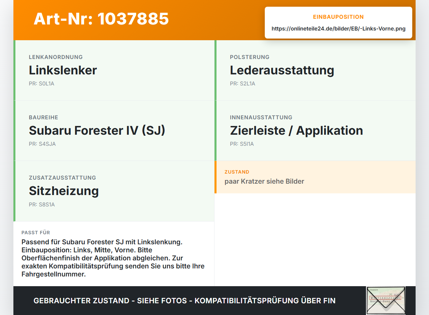
Task: Click the 'paar Kratzer siehe Bilder' text
Action: point(264,181)
